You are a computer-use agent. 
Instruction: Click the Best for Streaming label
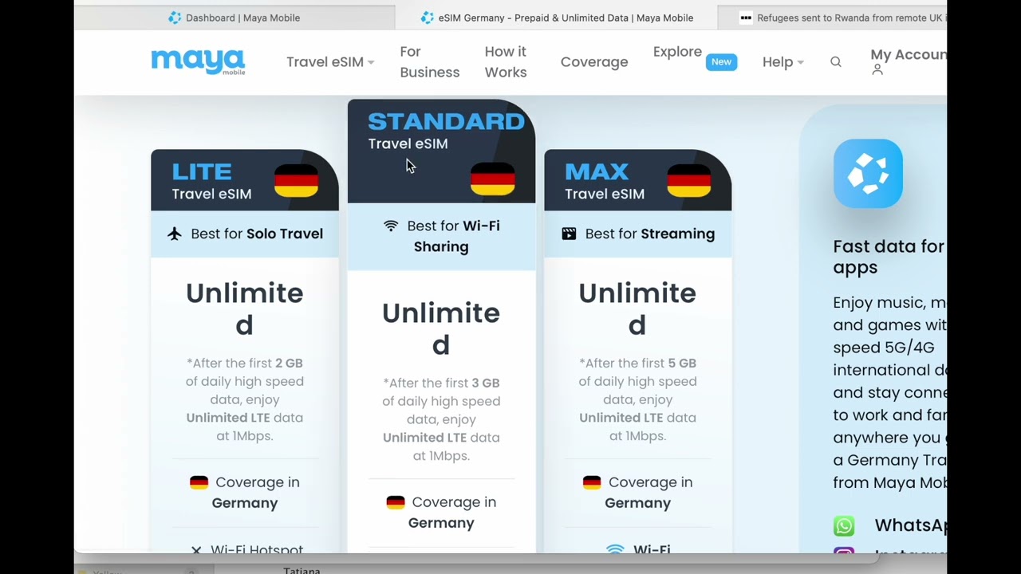pyautogui.click(x=650, y=234)
